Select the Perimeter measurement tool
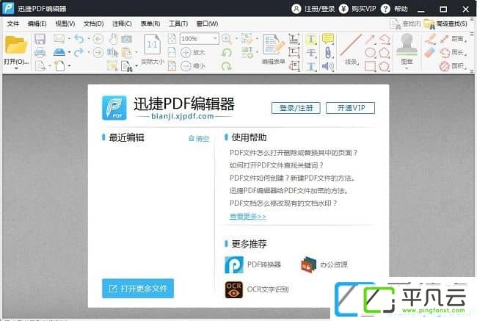 454,52
